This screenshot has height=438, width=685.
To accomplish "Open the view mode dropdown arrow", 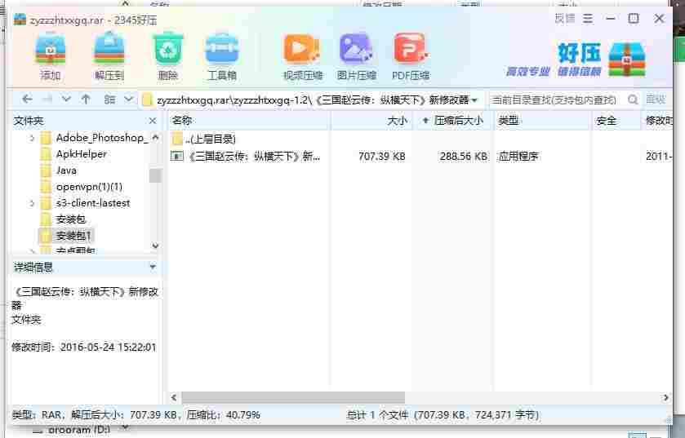I will pos(128,100).
